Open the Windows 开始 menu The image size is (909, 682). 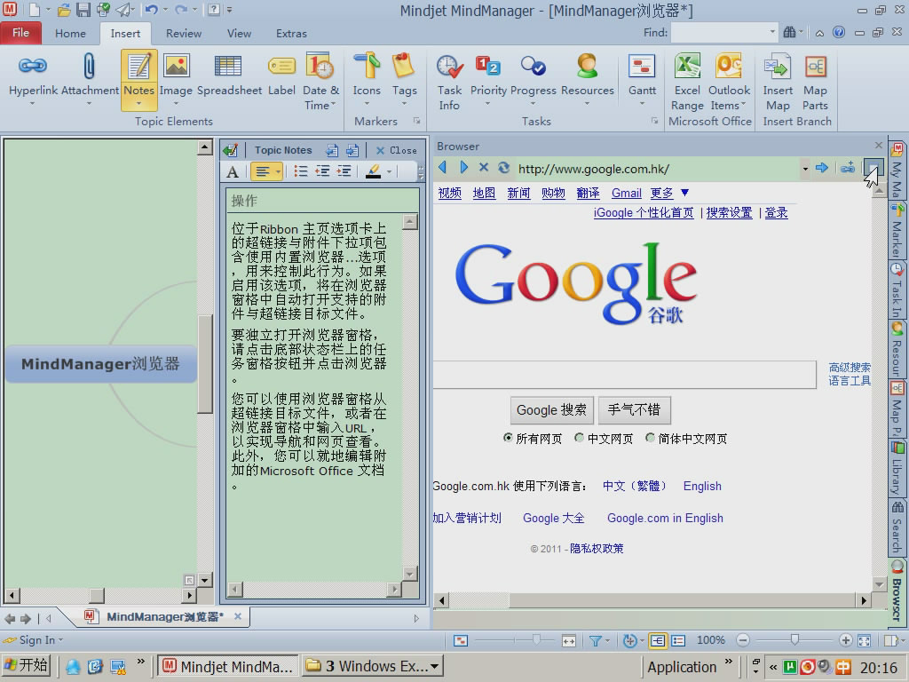(26, 665)
